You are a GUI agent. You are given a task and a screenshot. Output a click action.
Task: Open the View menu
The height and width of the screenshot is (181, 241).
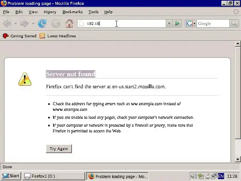(x=33, y=12)
